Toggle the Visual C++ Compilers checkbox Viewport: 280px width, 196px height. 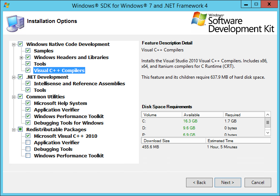28,70
